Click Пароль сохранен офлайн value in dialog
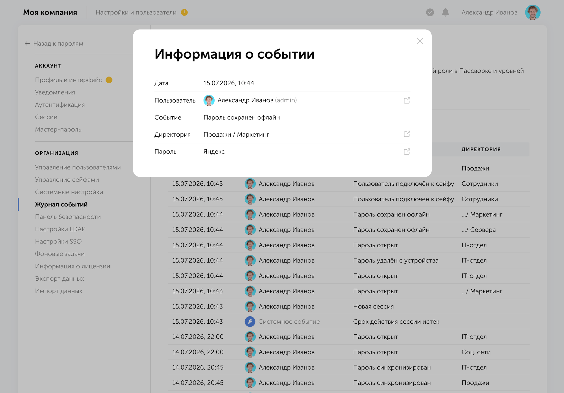The width and height of the screenshot is (564, 393). pyautogui.click(x=241, y=117)
